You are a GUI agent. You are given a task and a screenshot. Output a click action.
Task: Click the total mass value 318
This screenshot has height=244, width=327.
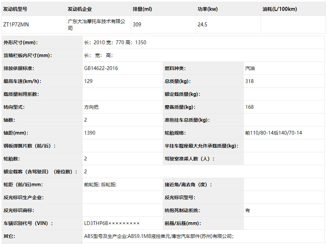(x=249, y=81)
